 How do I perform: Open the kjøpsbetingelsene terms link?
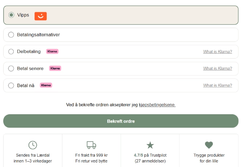(x=157, y=105)
